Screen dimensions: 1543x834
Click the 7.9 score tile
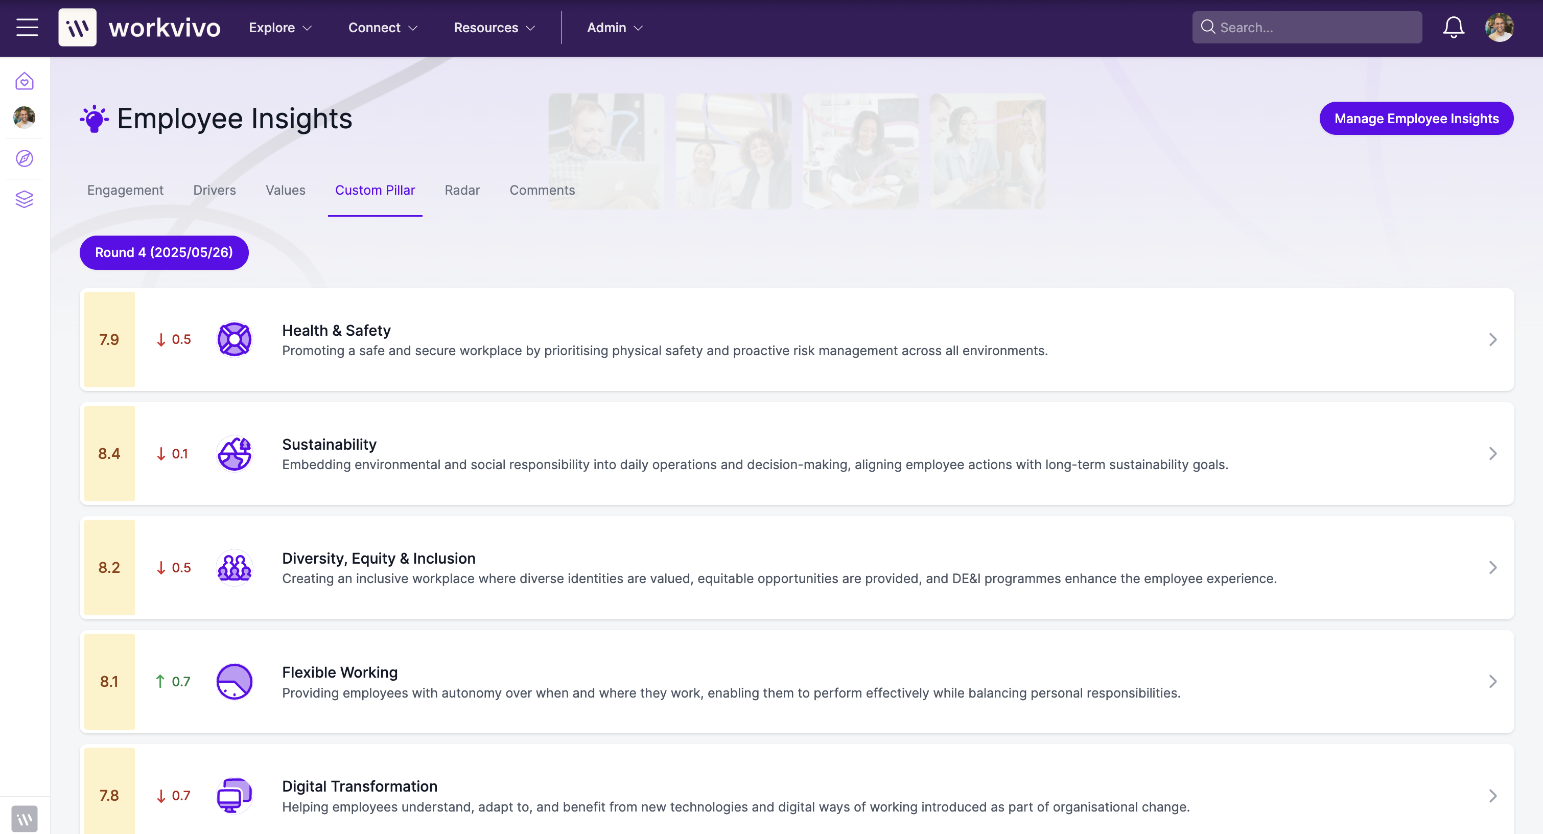[109, 340]
